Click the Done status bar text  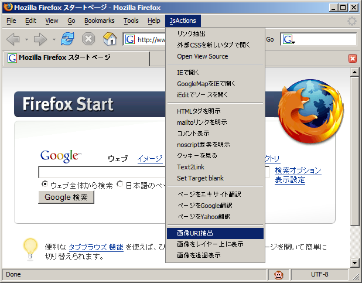(13, 274)
